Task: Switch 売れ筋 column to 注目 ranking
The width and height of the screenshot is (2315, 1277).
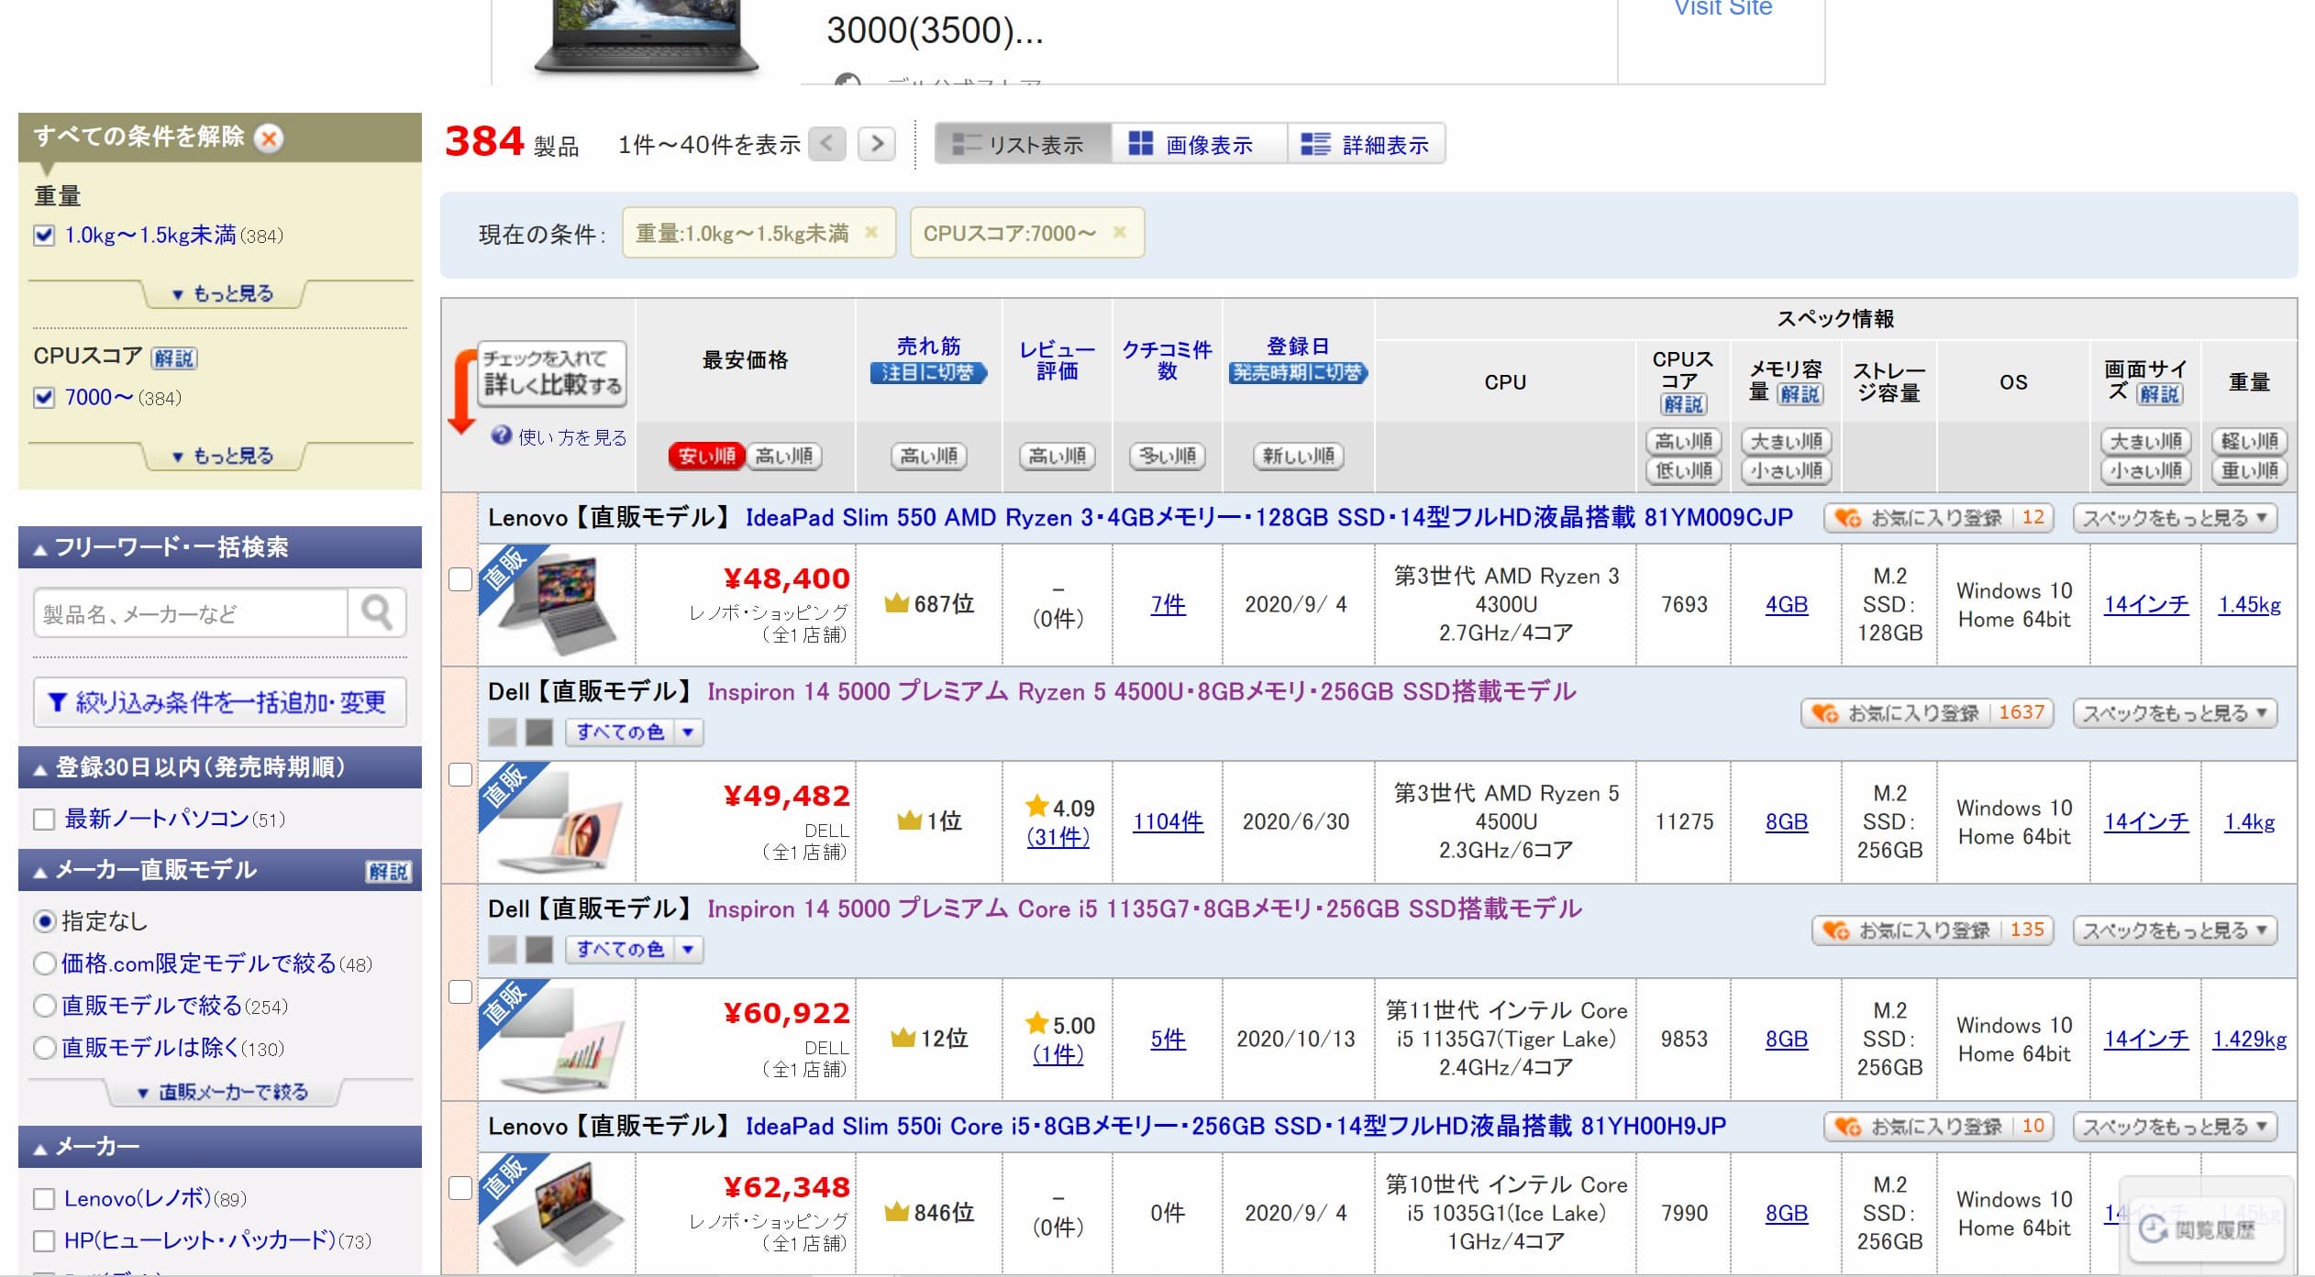Action: pyautogui.click(x=928, y=373)
